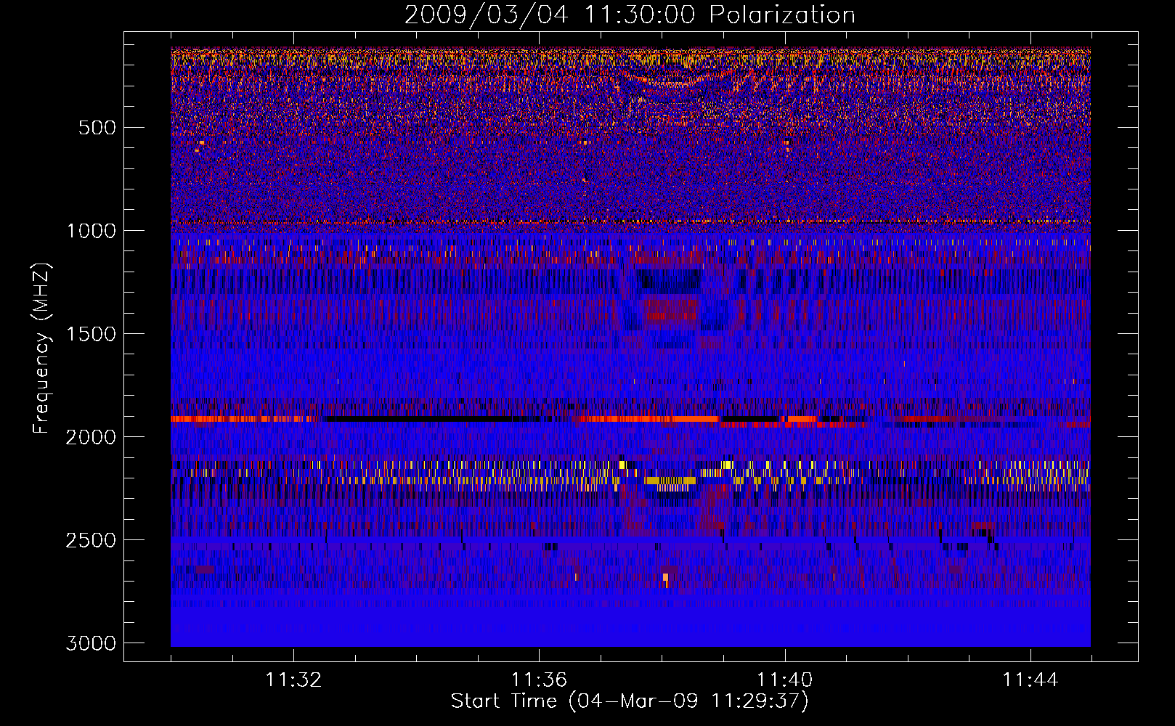This screenshot has width=1175, height=726.
Task: Click the 2000 frequency tick label
Action: pyautogui.click(x=91, y=437)
